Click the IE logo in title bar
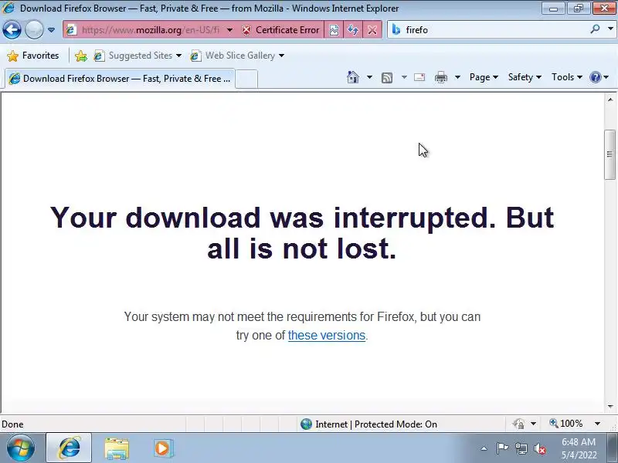 (x=8, y=8)
